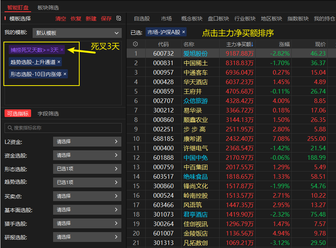Click the 名称 column header
336x248 pixels.
point(189,44)
